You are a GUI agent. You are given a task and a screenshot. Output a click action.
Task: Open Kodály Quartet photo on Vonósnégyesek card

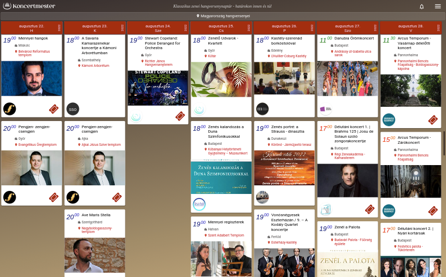tap(284, 262)
